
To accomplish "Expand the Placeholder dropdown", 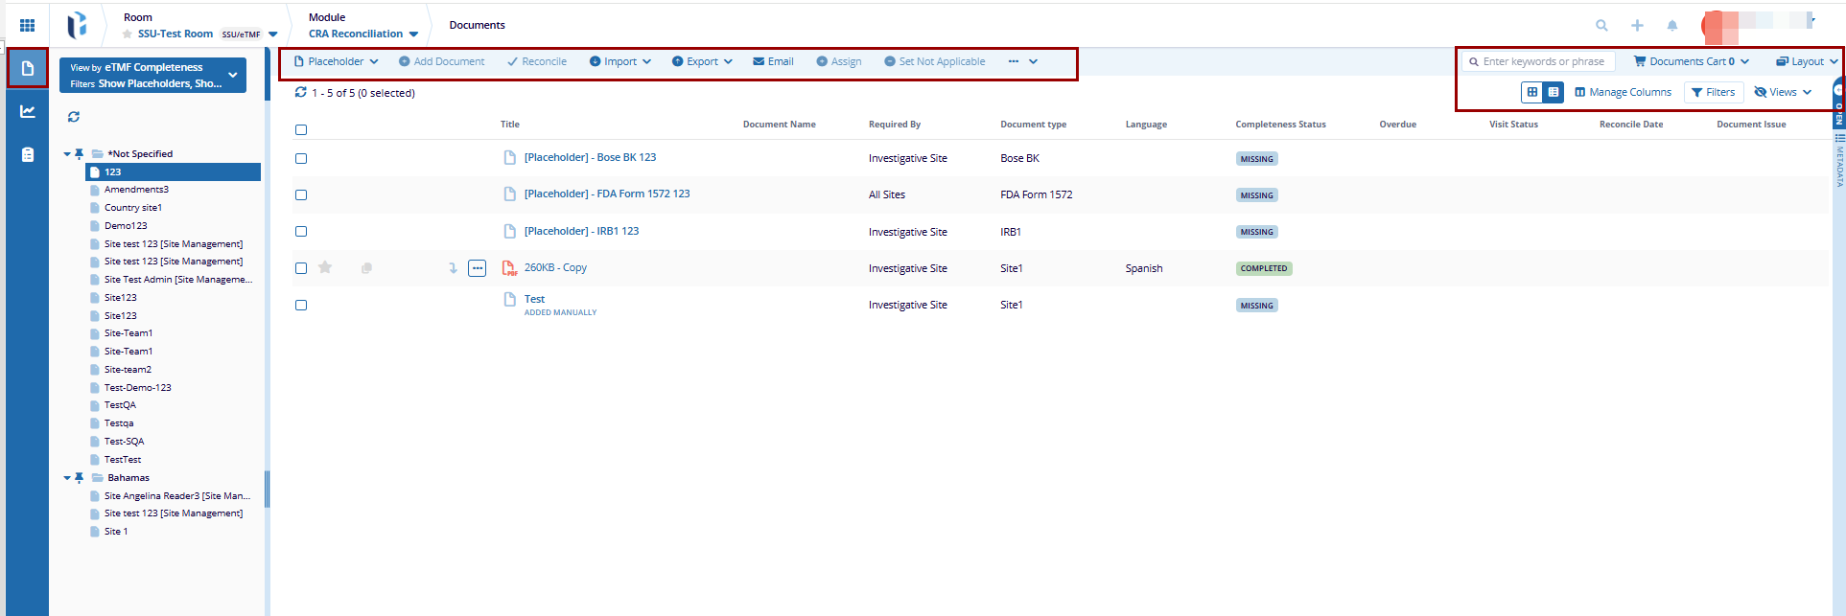I will coord(337,61).
